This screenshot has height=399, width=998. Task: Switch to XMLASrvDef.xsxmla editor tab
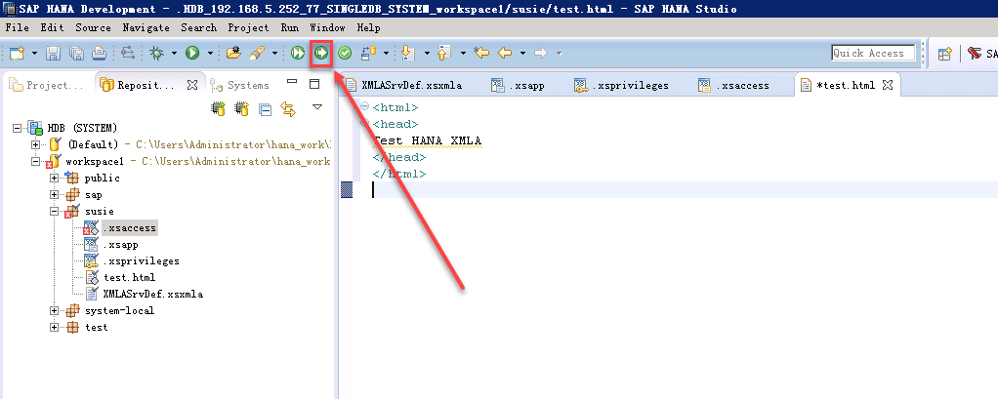coord(404,85)
